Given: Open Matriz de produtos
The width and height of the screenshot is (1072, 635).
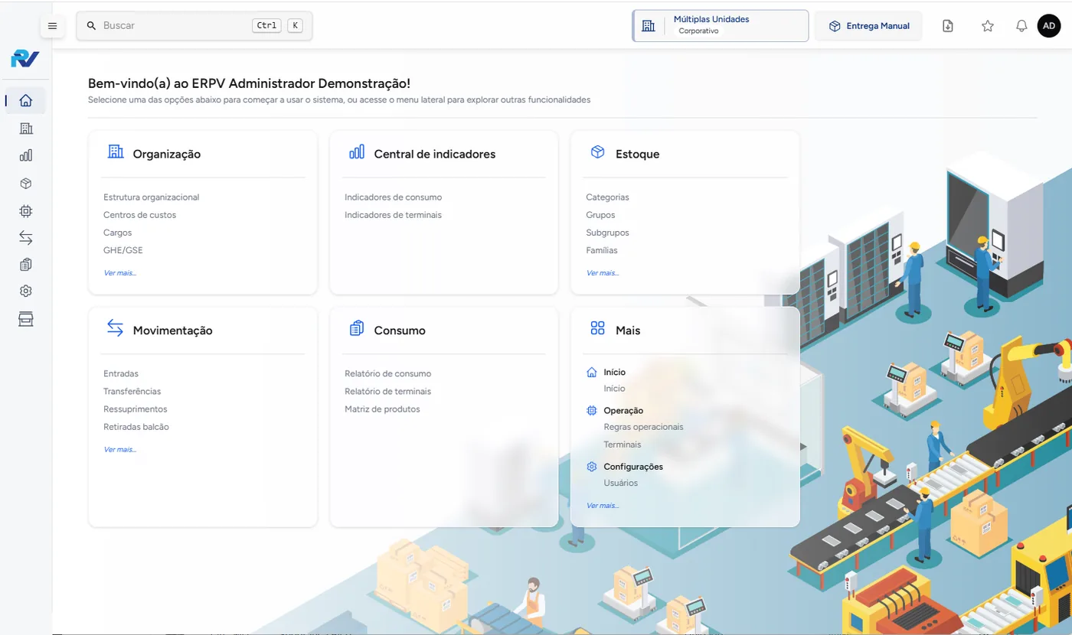Looking at the screenshot, I should coord(383,409).
